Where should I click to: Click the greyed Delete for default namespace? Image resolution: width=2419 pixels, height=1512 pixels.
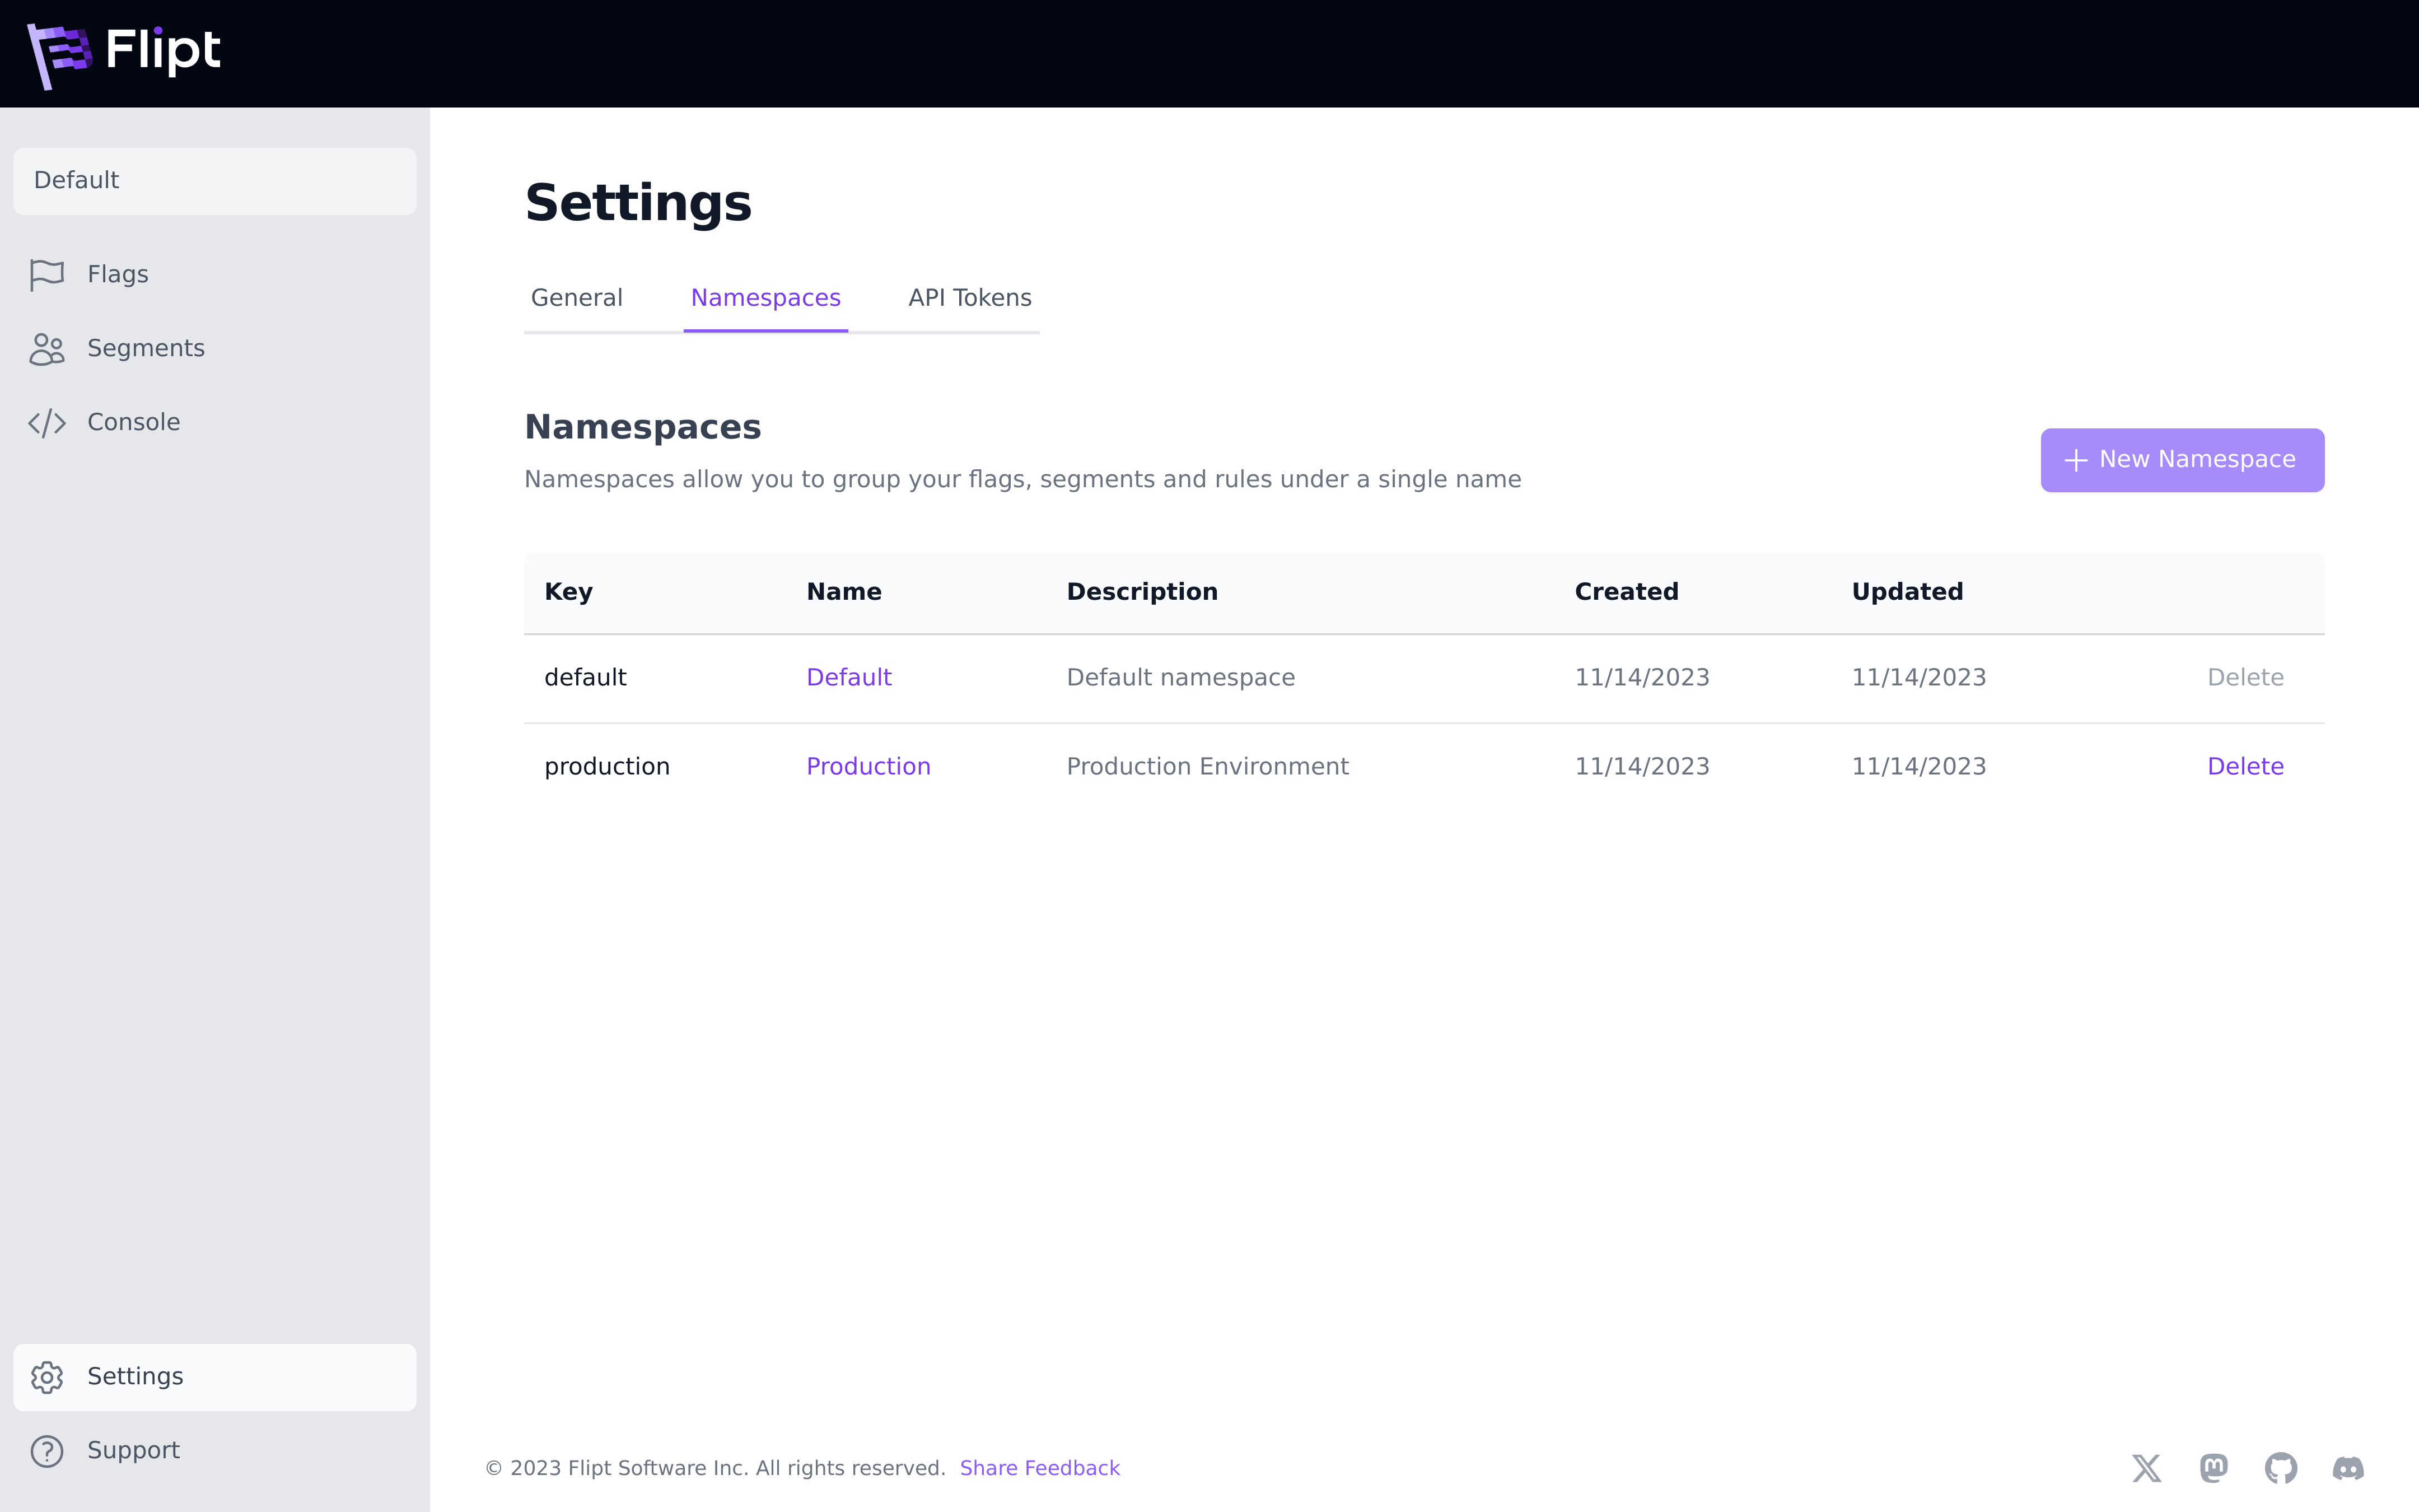2245,678
